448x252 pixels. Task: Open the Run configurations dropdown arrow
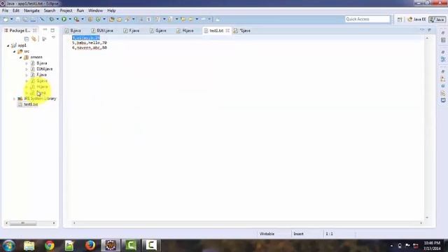coord(70,20)
